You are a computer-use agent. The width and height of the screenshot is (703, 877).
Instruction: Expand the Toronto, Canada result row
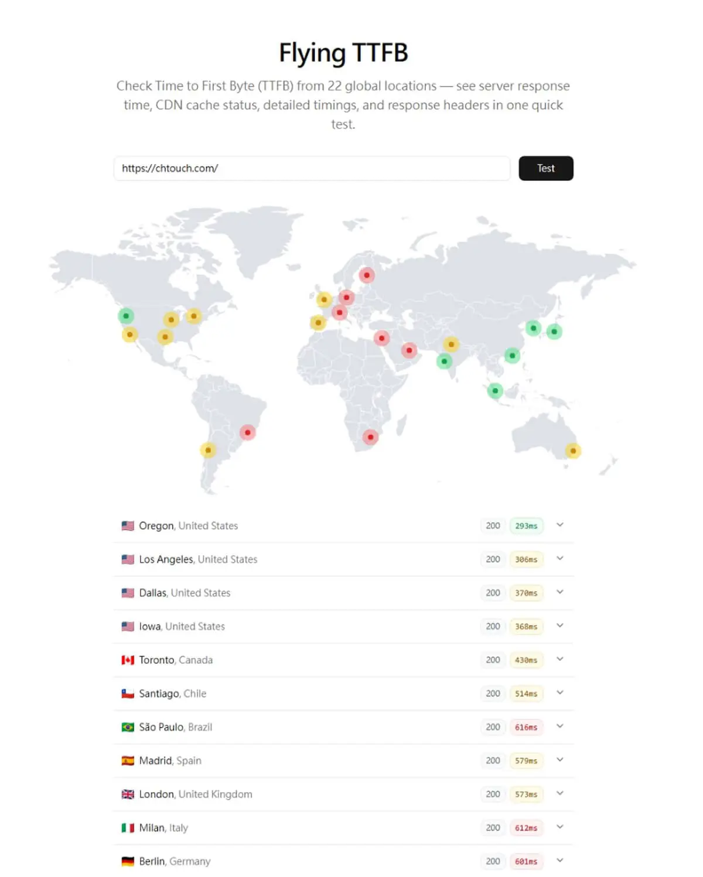[x=343, y=660]
